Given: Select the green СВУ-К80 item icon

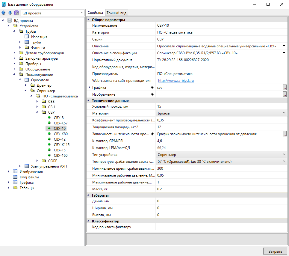Looking at the screenshot, I should tap(49, 133).
